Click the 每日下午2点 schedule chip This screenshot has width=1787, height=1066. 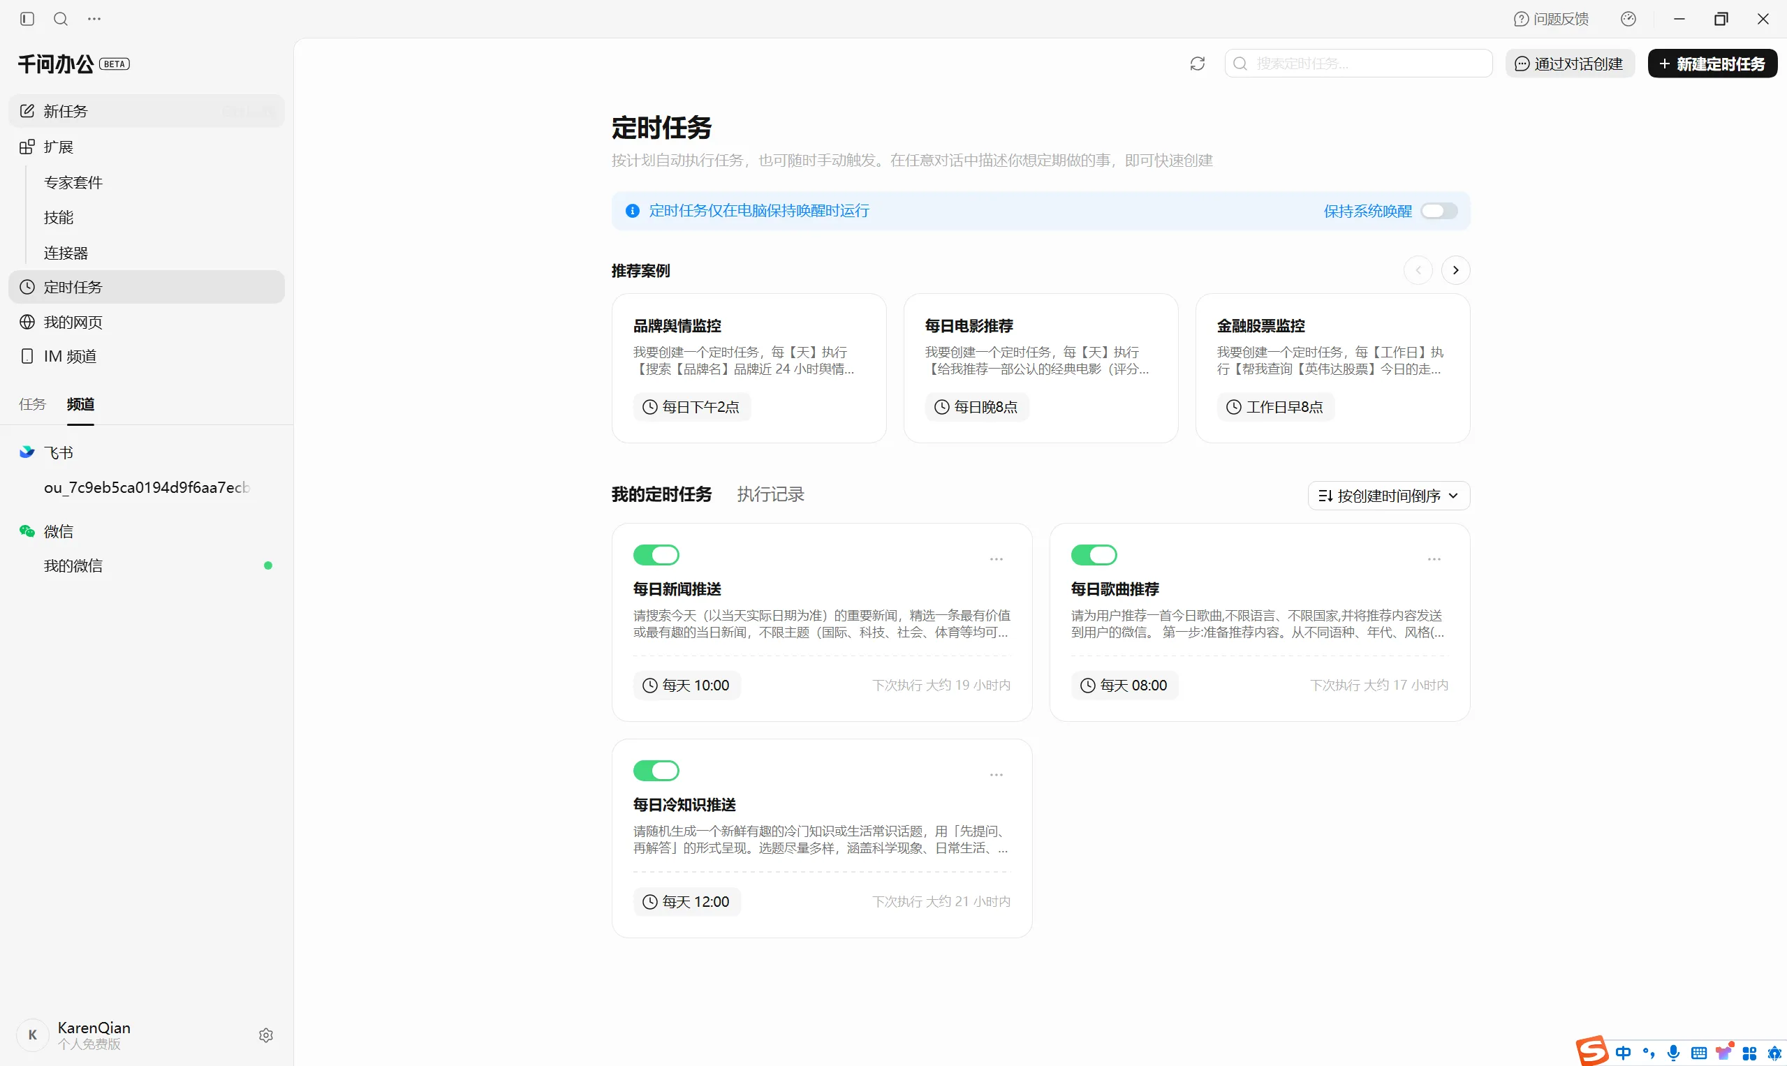(691, 406)
